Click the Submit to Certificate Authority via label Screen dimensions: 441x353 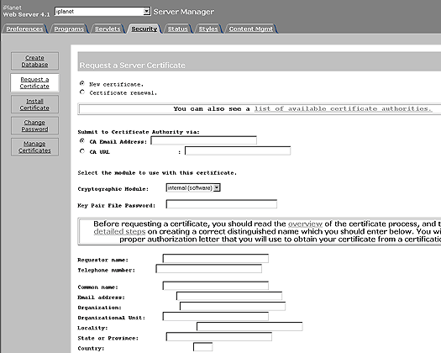click(x=139, y=132)
